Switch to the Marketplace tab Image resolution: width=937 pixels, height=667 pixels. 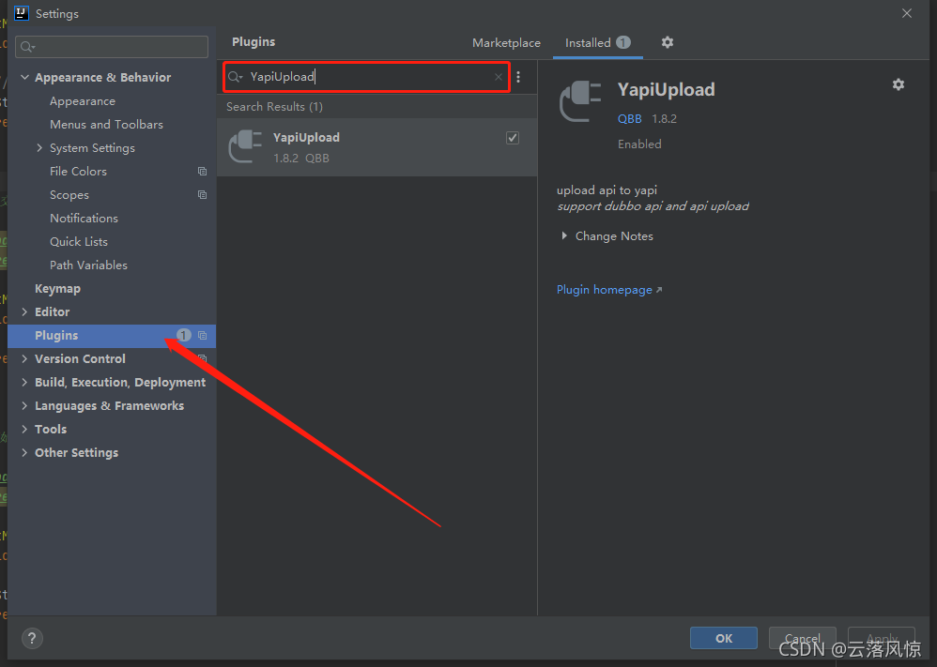pyautogui.click(x=506, y=43)
